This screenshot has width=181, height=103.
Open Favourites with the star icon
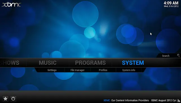coord(5,98)
